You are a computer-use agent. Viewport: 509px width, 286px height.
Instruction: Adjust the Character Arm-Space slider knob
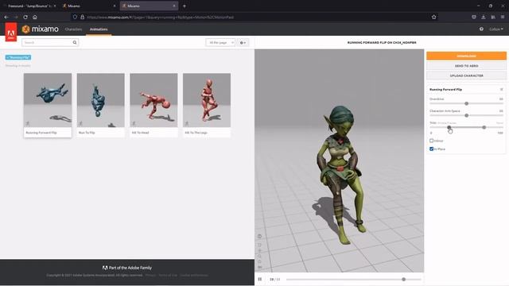pos(467,115)
